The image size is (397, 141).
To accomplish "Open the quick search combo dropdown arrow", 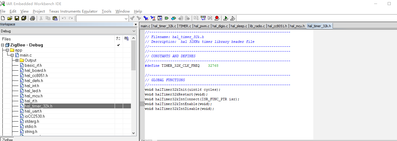I will point(126,19).
